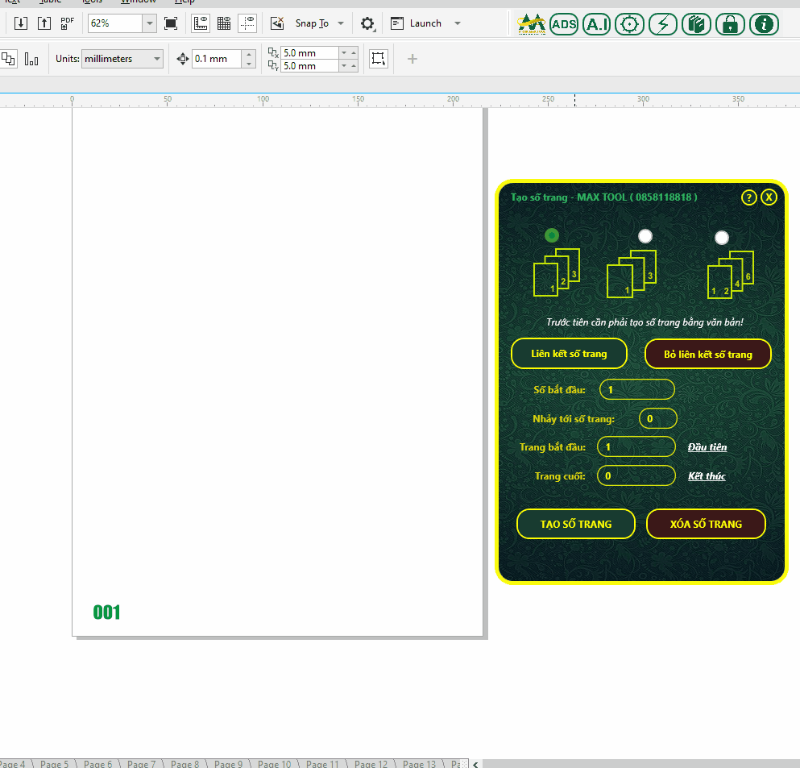Switch to the Page 7 tab

[141, 763]
